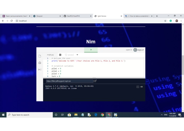The width and height of the screenshot is (184, 131).
Task: Open the Grammarly extension icon
Action: 170,21
